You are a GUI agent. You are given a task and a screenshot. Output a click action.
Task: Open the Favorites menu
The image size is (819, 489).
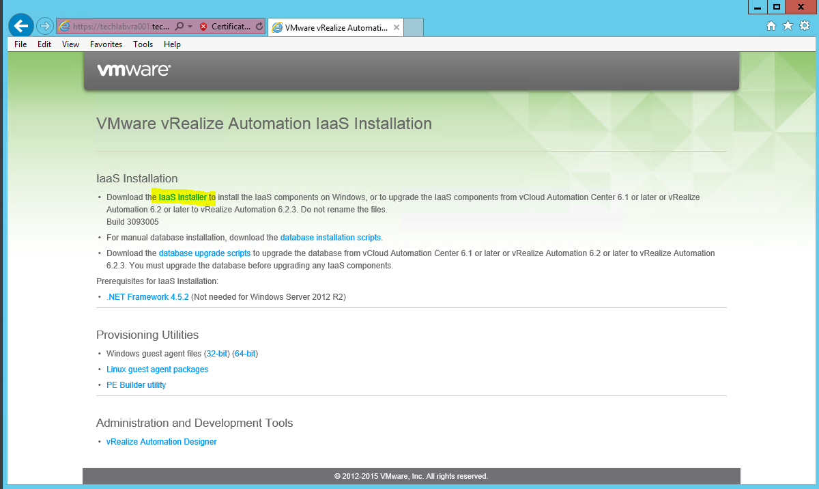pyautogui.click(x=106, y=44)
